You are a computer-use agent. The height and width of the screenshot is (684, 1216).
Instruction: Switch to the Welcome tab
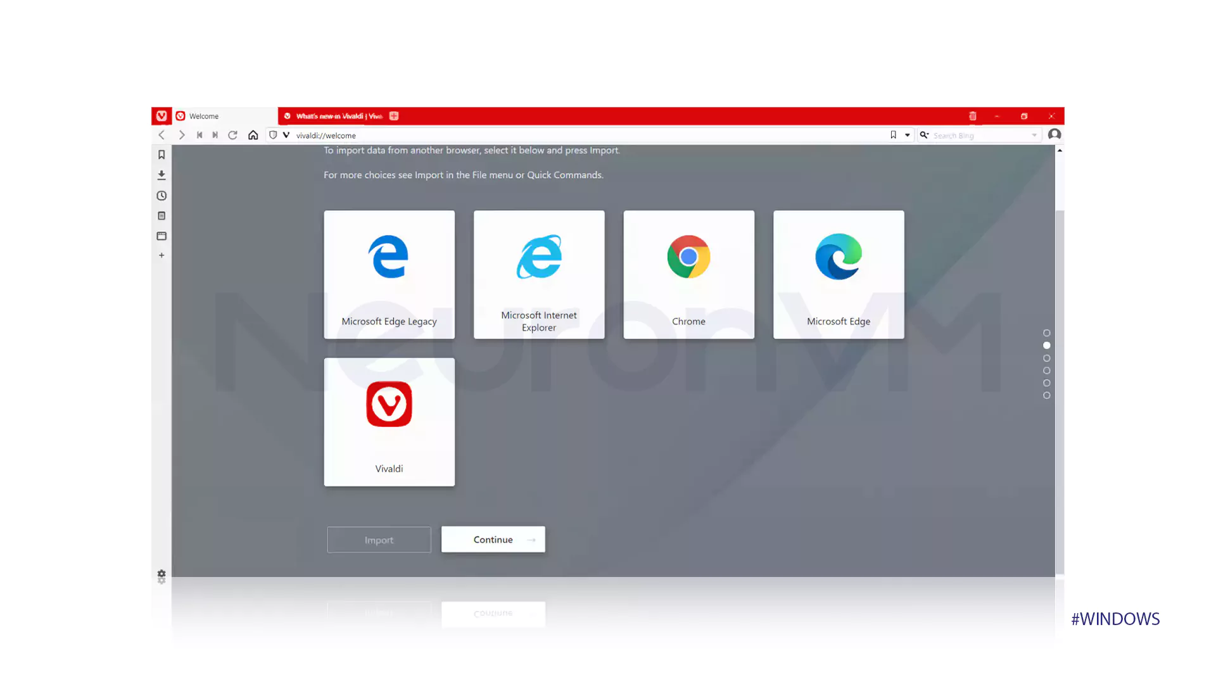click(225, 116)
